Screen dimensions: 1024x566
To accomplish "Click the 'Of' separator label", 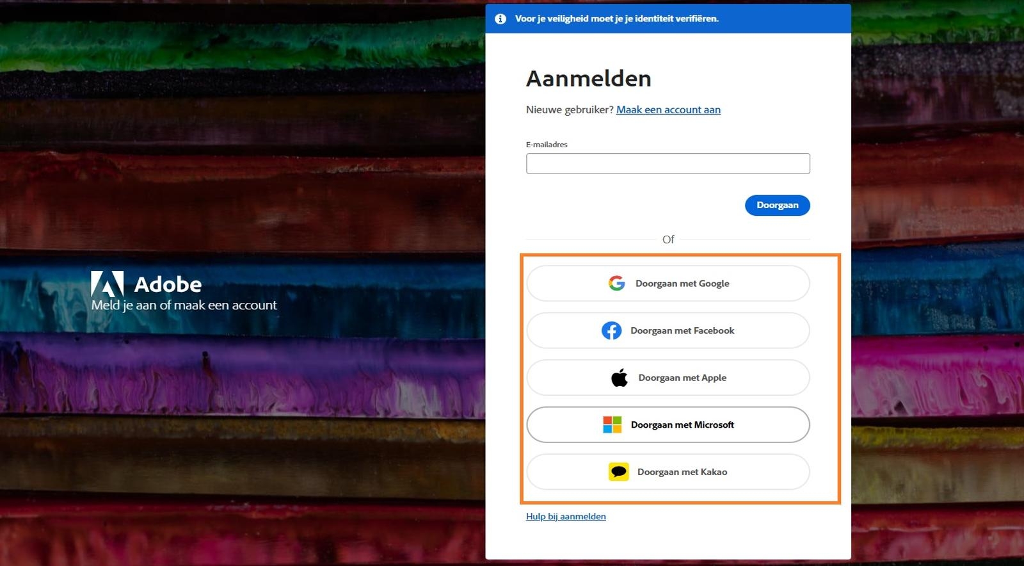I will pos(668,239).
